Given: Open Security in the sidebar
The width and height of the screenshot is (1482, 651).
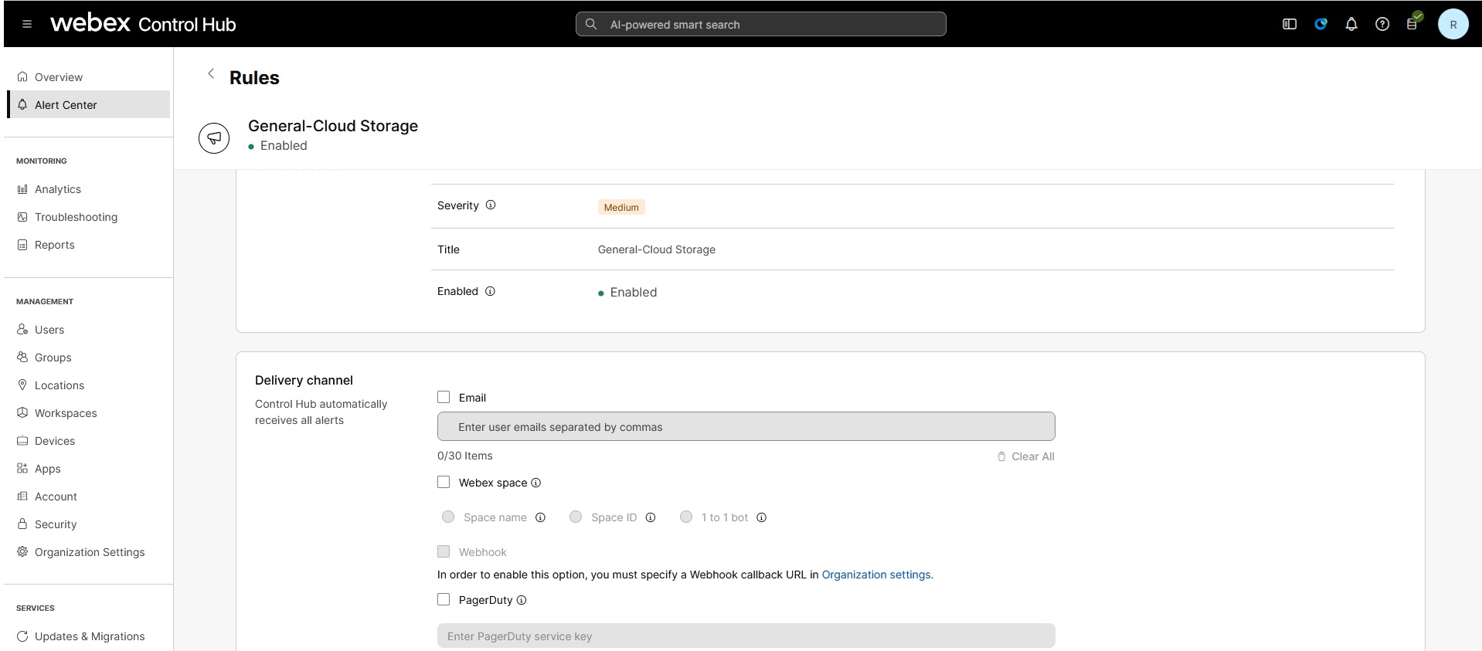Looking at the screenshot, I should [88, 524].
